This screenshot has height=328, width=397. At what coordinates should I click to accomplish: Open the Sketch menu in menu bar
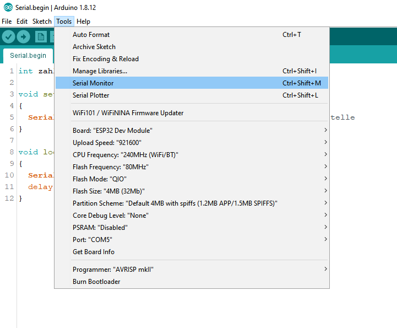click(42, 21)
